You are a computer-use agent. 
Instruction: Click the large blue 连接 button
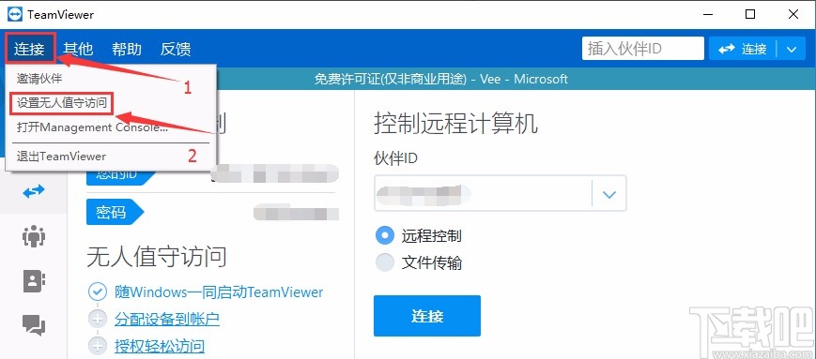pyautogui.click(x=426, y=316)
